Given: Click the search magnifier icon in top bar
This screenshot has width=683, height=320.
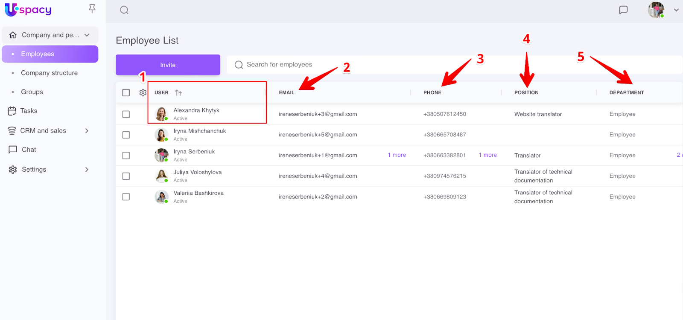Looking at the screenshot, I should (124, 10).
